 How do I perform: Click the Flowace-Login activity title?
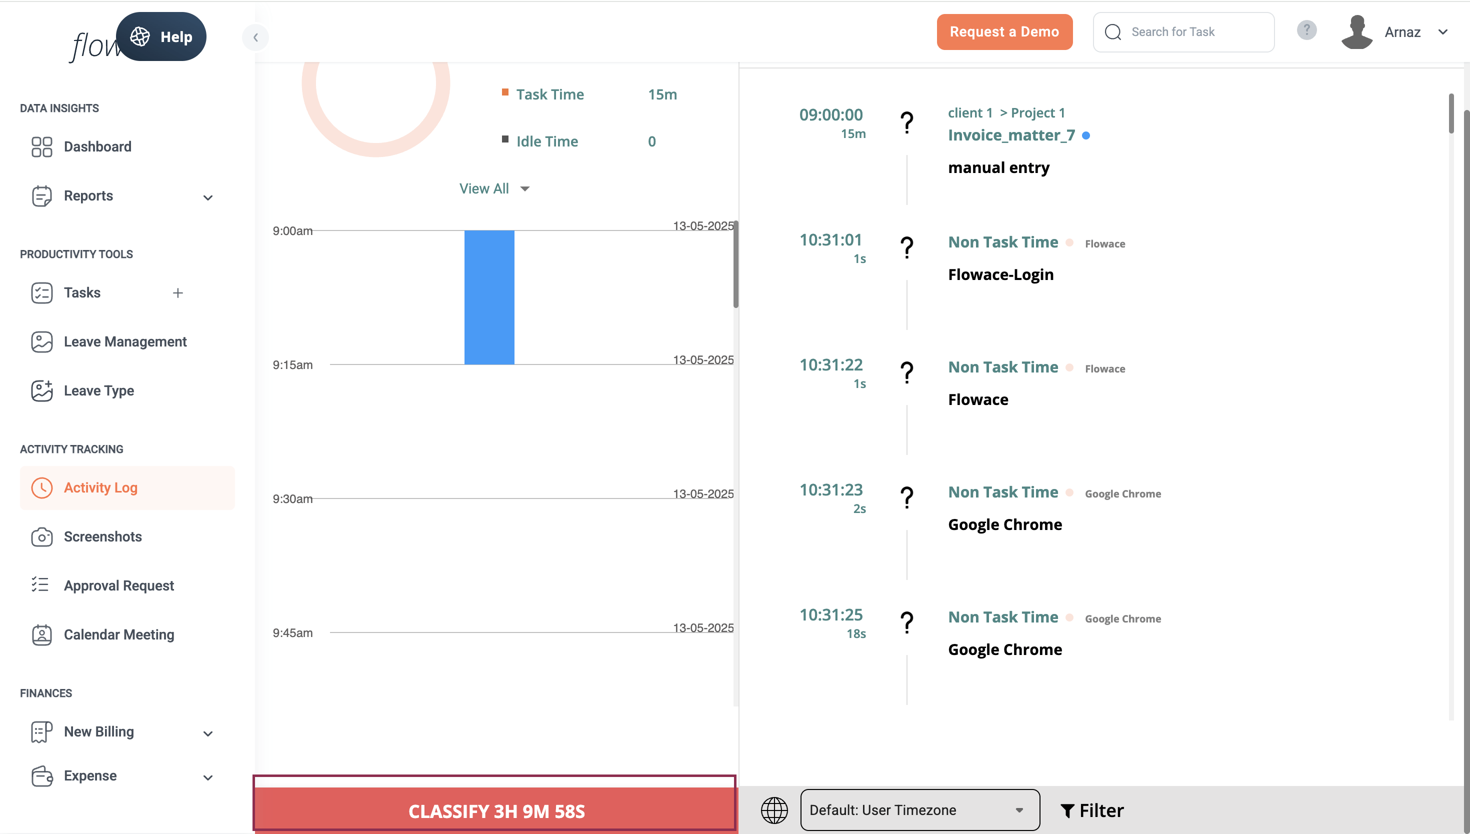[1000, 275]
